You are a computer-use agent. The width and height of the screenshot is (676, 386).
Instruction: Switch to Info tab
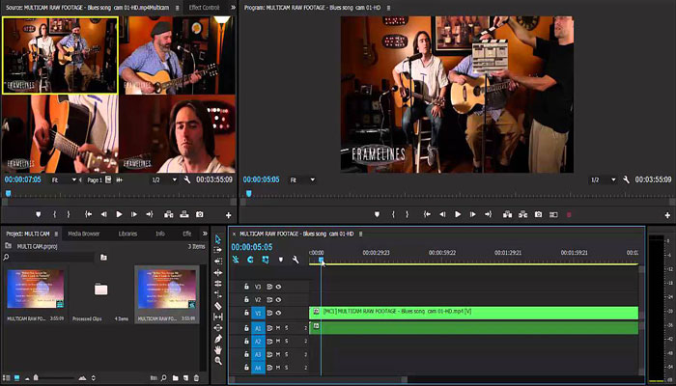[160, 234]
